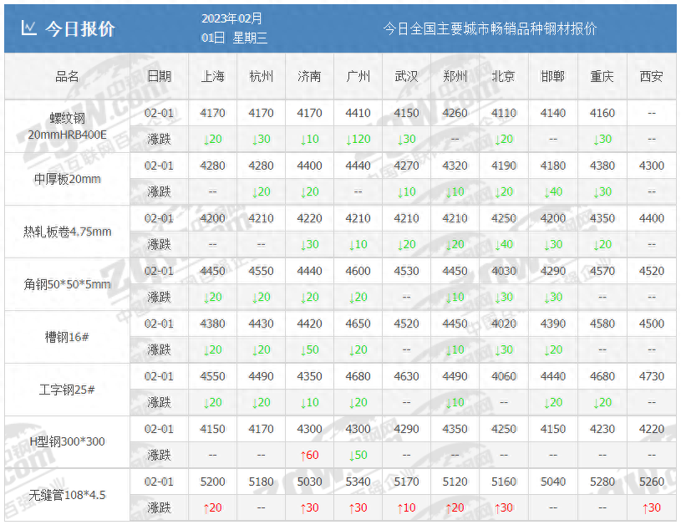Click the ↓50 drop arrow under 广州 for H型钢
The image size is (681, 525).
click(x=357, y=455)
